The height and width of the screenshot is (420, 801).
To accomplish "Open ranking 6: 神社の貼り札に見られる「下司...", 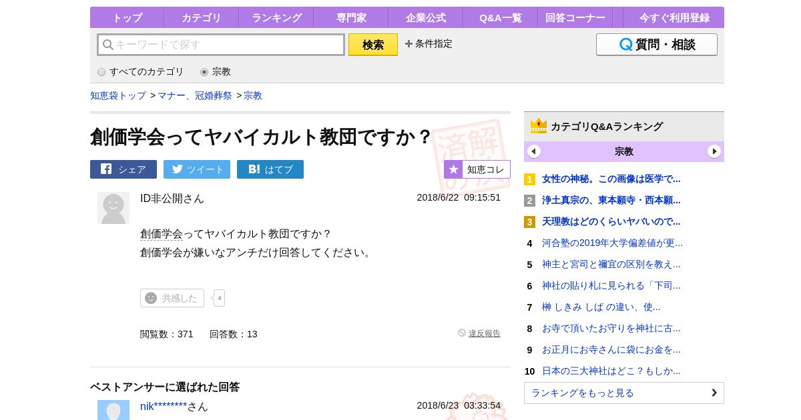I will (x=611, y=285).
